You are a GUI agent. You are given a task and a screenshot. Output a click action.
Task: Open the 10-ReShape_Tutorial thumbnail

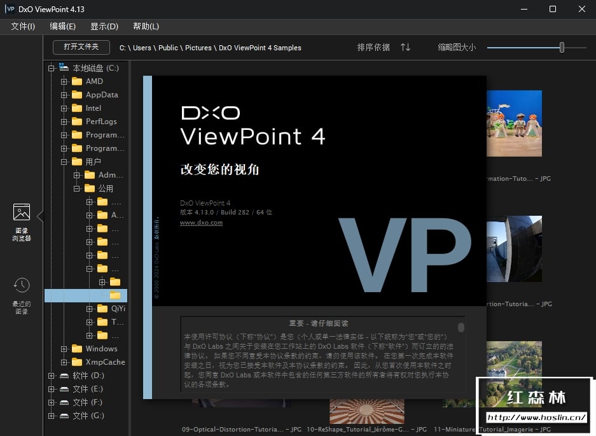pos(367,411)
